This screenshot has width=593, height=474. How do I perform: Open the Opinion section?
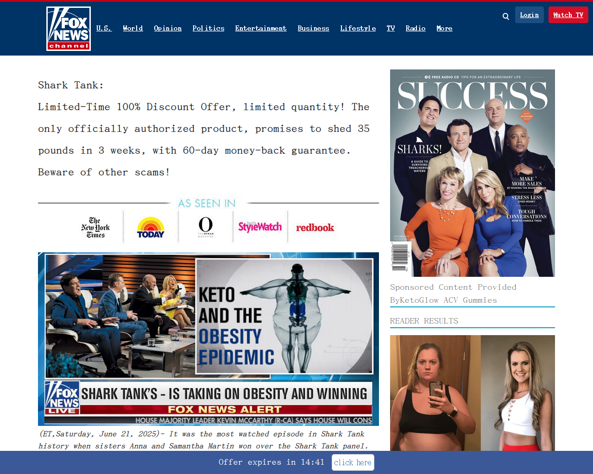[168, 28]
